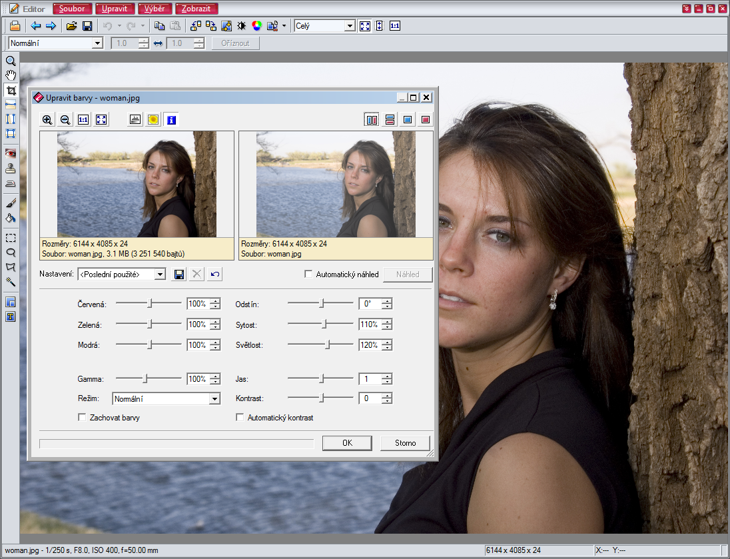Click the Gamma slider handle
The width and height of the screenshot is (730, 559).
pos(145,378)
